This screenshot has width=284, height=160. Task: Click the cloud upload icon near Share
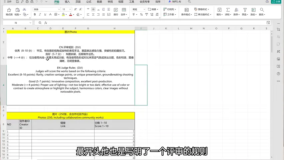(267, 2)
